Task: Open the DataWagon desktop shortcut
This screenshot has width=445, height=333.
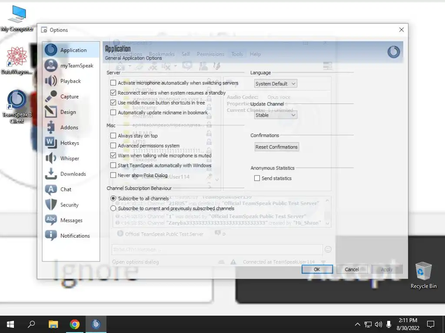Action: (x=17, y=60)
